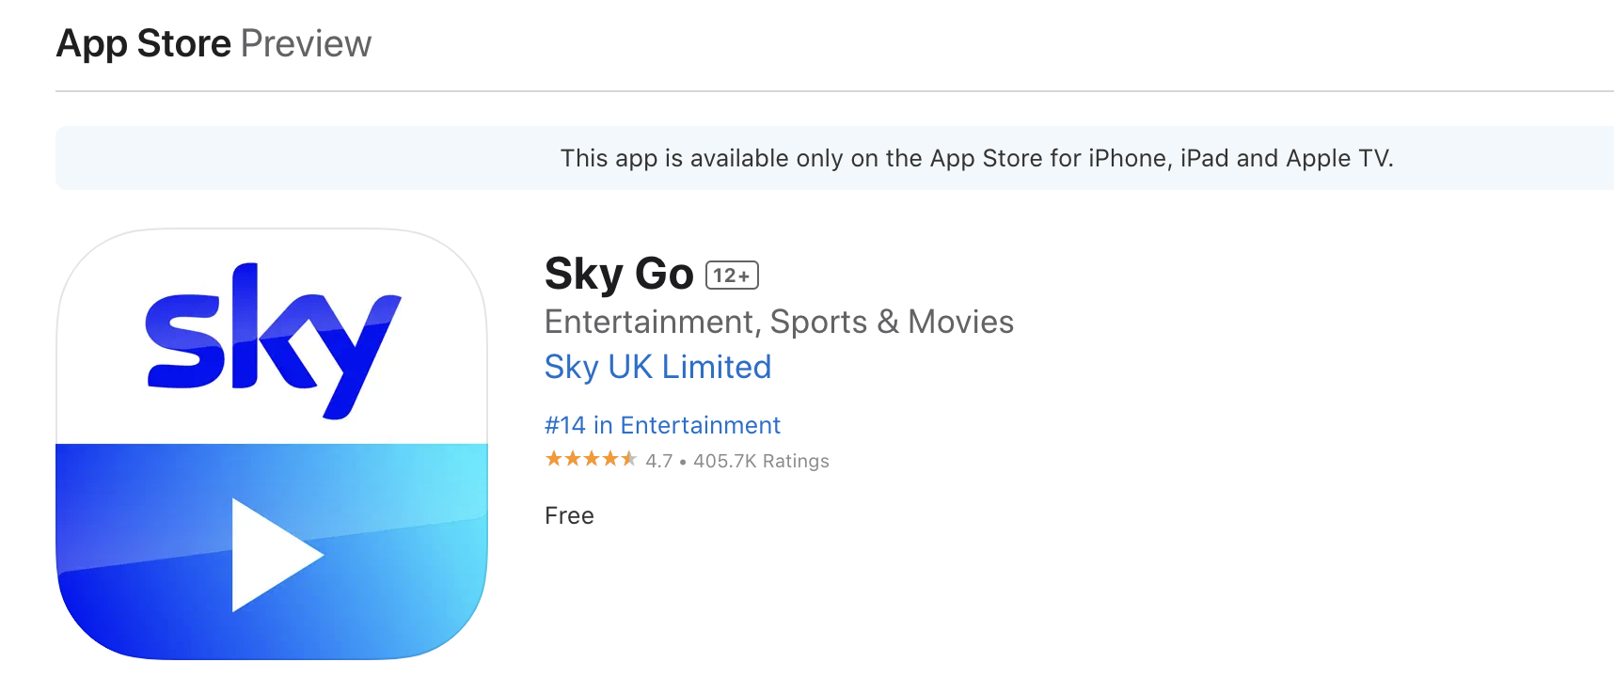Click the Entertainment, Sports & Movies subtitle
Screen dimensions: 1614x694
(779, 322)
